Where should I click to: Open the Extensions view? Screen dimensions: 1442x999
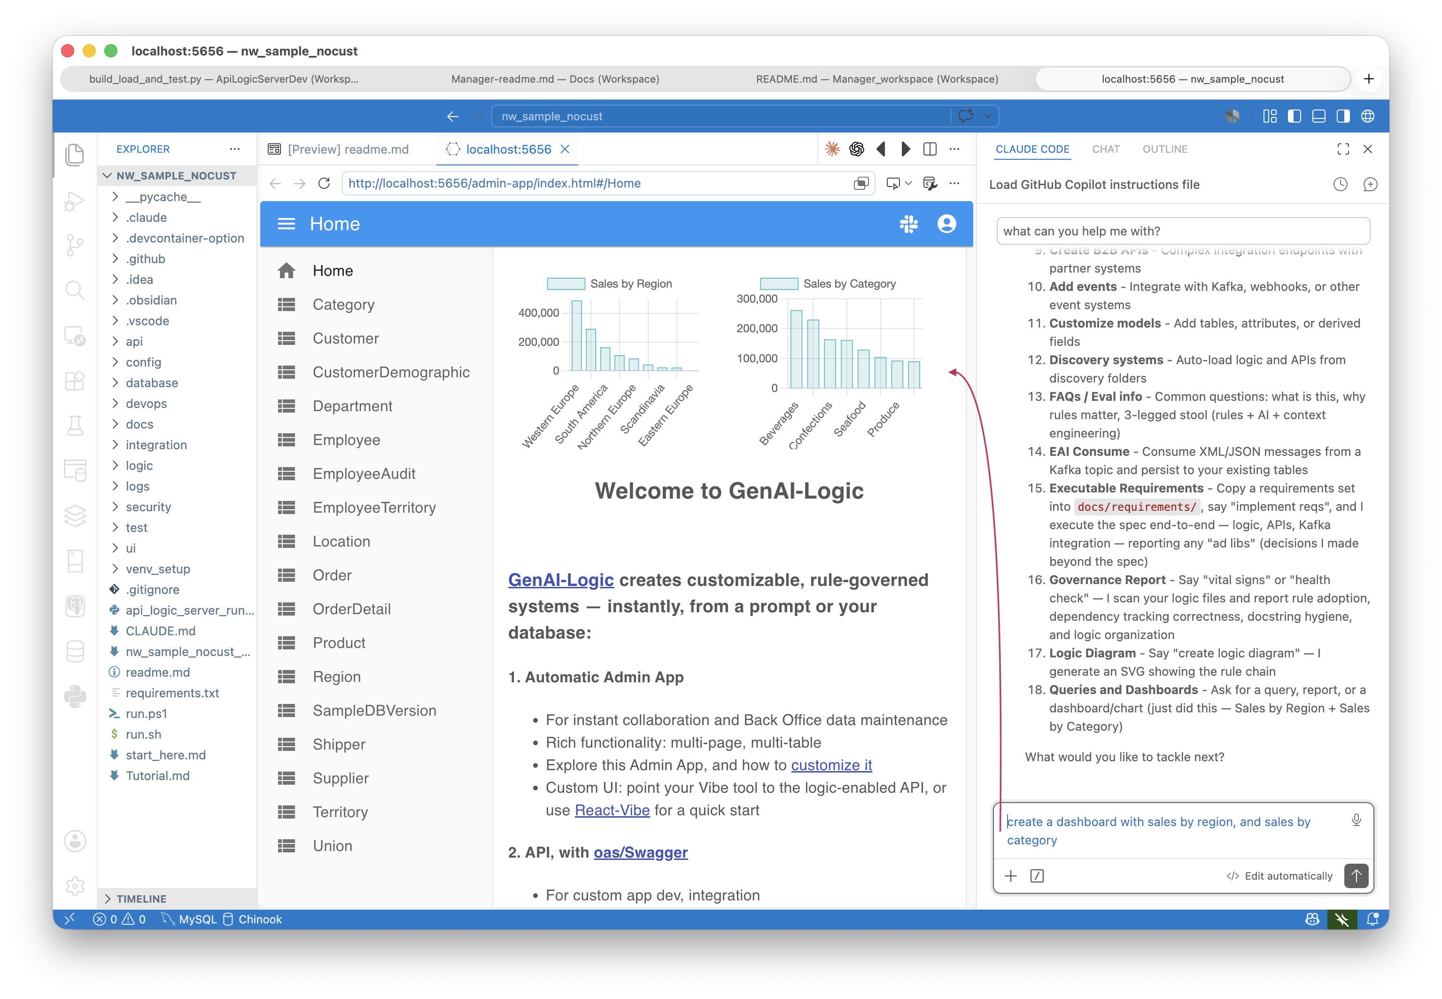point(74,381)
